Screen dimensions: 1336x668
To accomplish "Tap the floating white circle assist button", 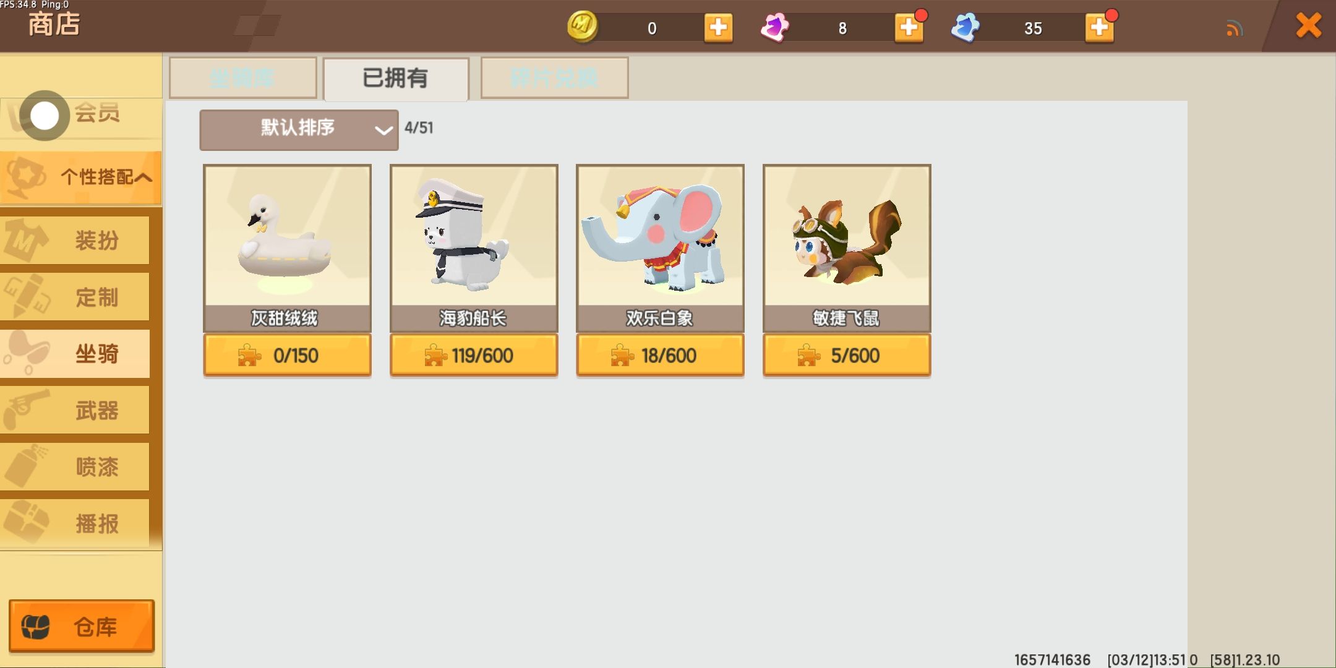I will pyautogui.click(x=45, y=116).
